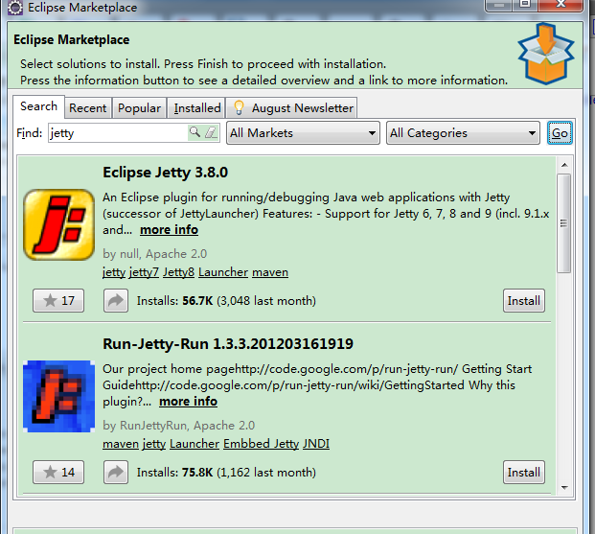The width and height of the screenshot is (595, 534).
Task: Switch to the Recent tab
Action: pos(88,108)
